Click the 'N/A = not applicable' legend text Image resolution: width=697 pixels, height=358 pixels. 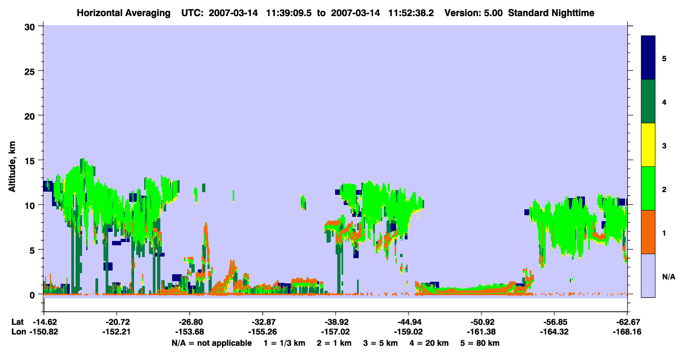(x=212, y=342)
